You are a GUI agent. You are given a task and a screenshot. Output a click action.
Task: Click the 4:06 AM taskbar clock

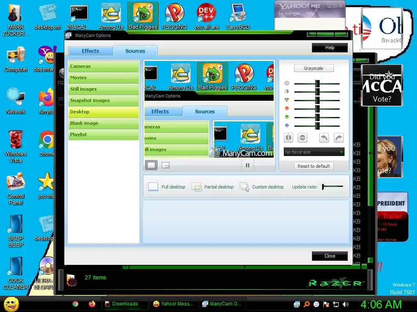[x=381, y=304]
